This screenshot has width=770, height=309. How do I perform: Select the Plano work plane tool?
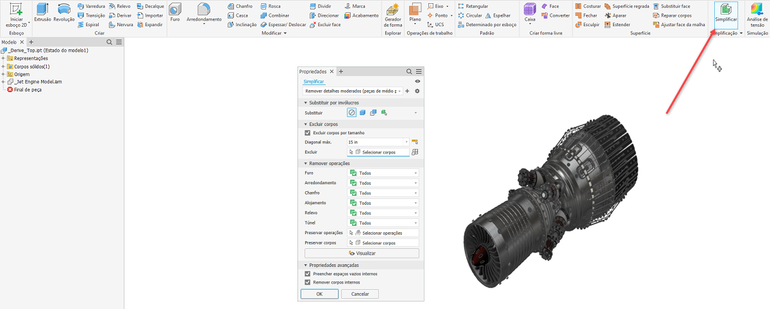[x=415, y=13]
